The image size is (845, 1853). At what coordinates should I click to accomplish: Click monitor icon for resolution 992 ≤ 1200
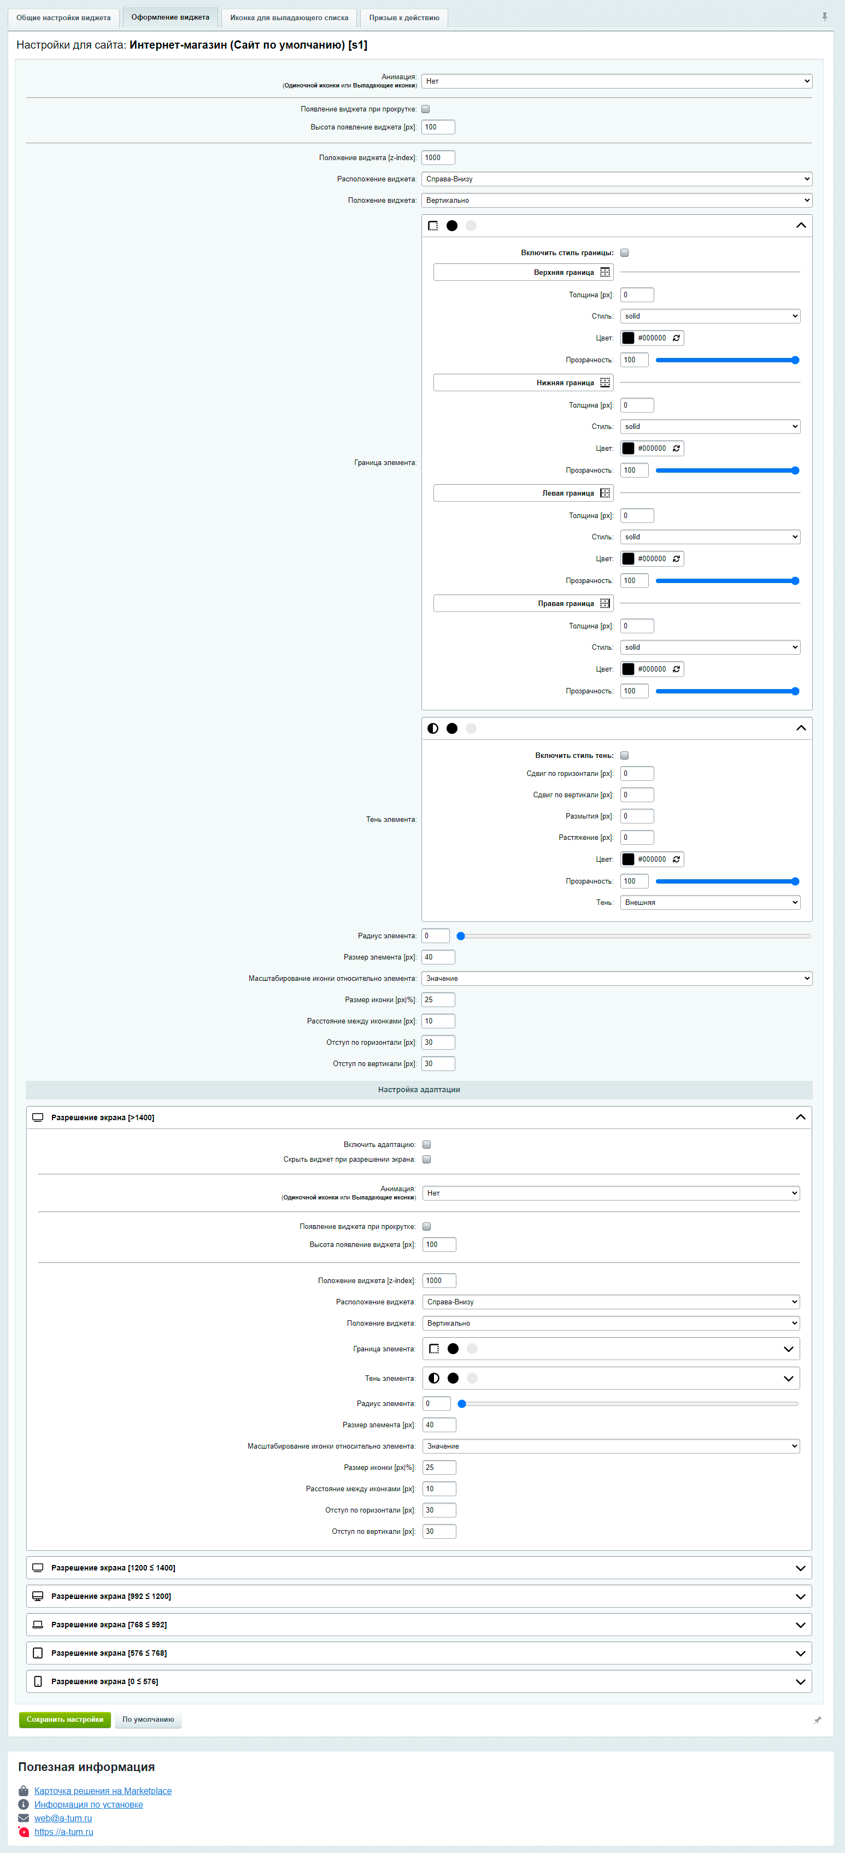[x=38, y=1596]
